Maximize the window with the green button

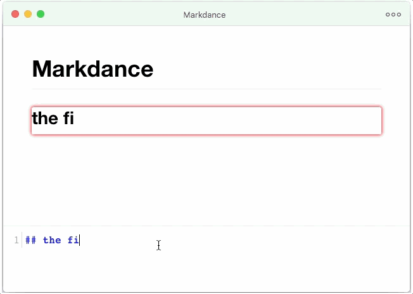click(41, 14)
